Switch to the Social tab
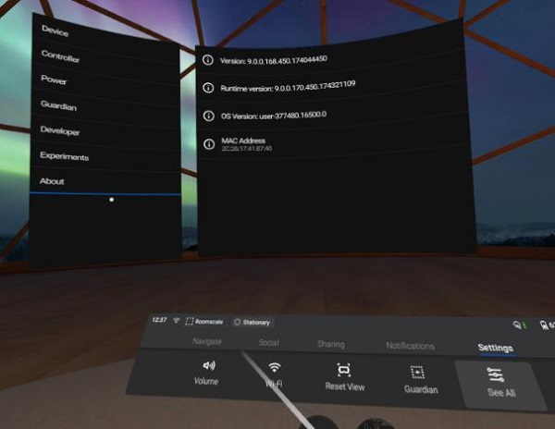This screenshot has height=429, width=555. pyautogui.click(x=268, y=343)
